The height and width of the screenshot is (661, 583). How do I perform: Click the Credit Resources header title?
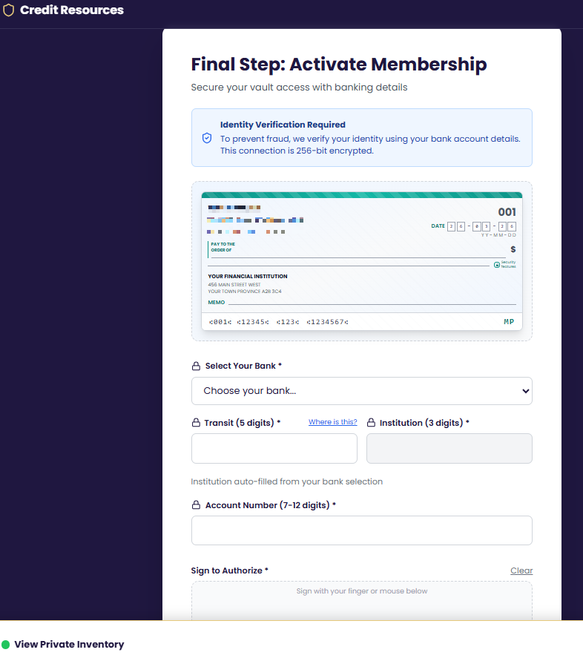tap(70, 10)
